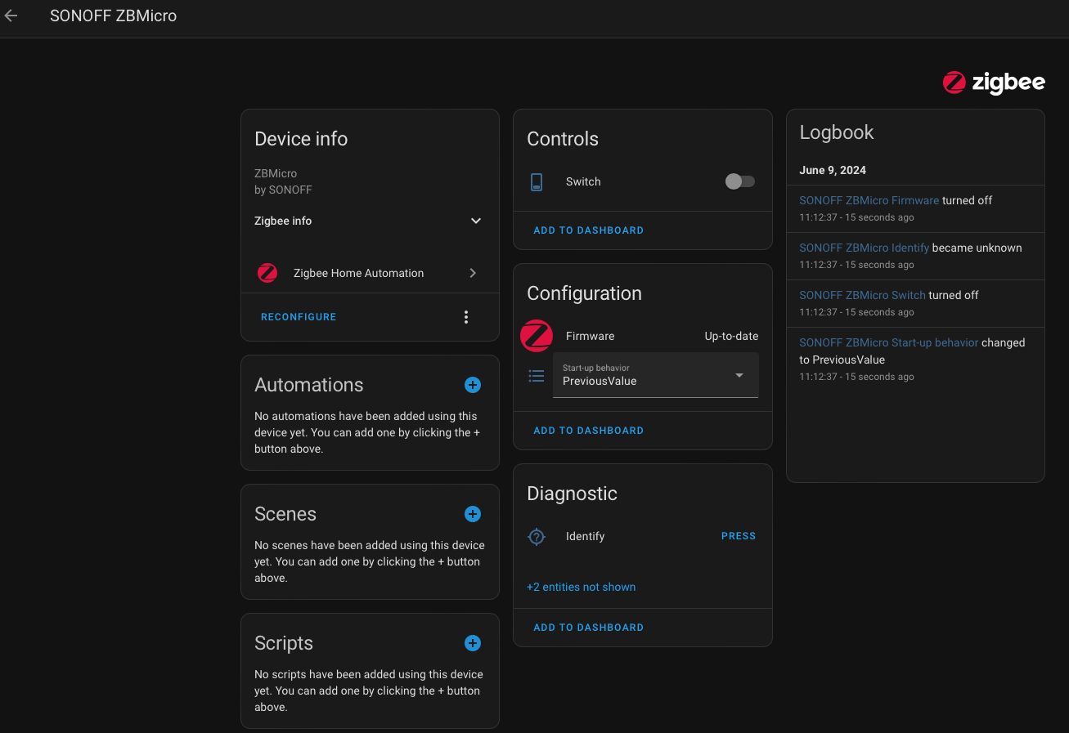Click the June 9, 2024 logbook date
This screenshot has height=733, width=1069.
coord(833,170)
